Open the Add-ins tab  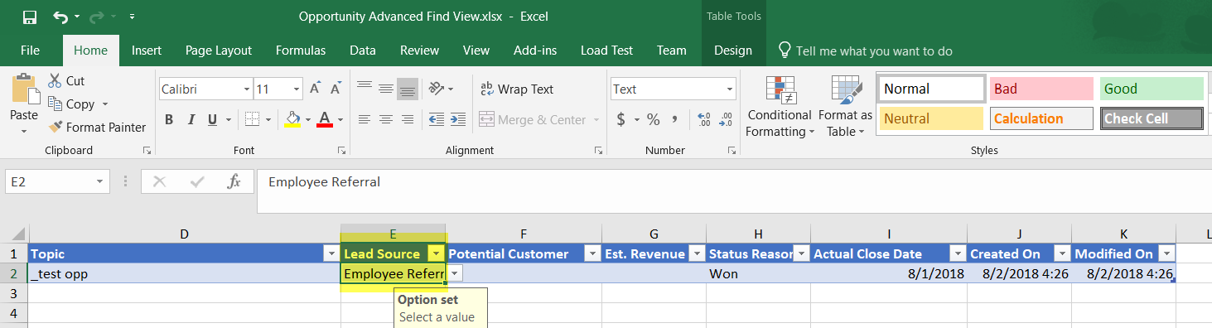tap(535, 51)
